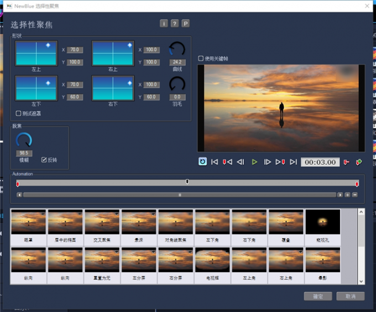The height and width of the screenshot is (312, 376).
Task: Click the timecode field 00:03.00
Action: [320, 162]
